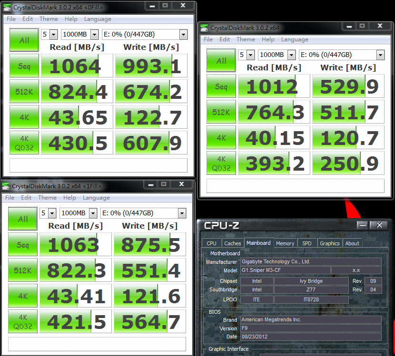Click 4K QD32 write result 564.7 in 1Fill window

[149, 321]
